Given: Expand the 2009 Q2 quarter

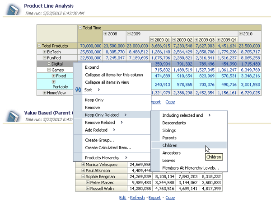Looking at the screenshot, I should coord(174,40).
